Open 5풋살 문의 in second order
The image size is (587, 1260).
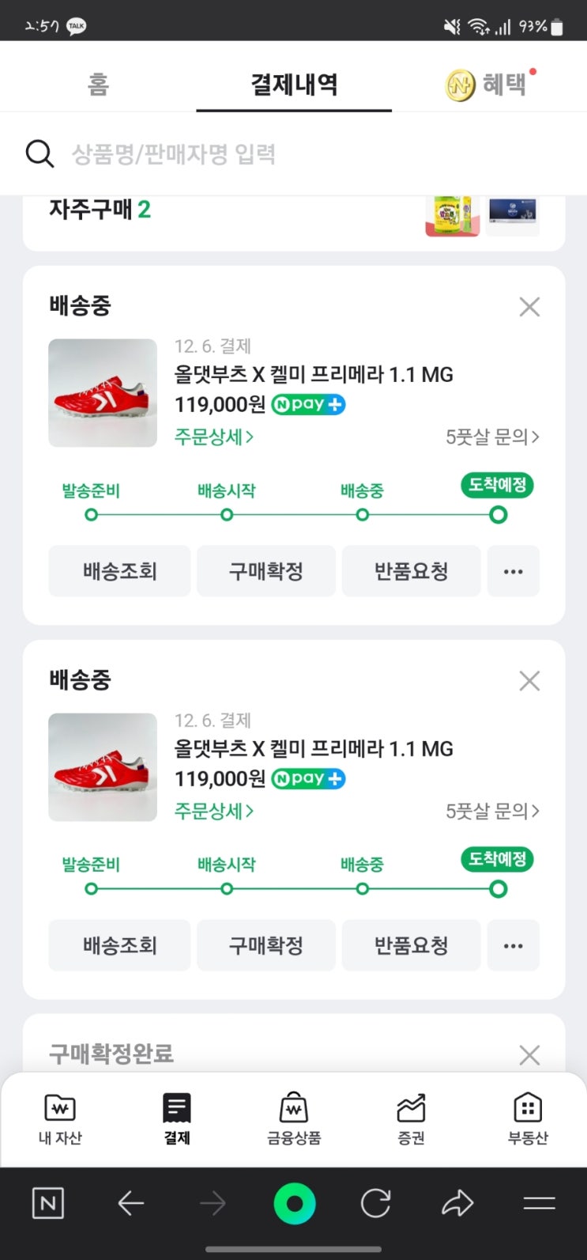coord(492,811)
